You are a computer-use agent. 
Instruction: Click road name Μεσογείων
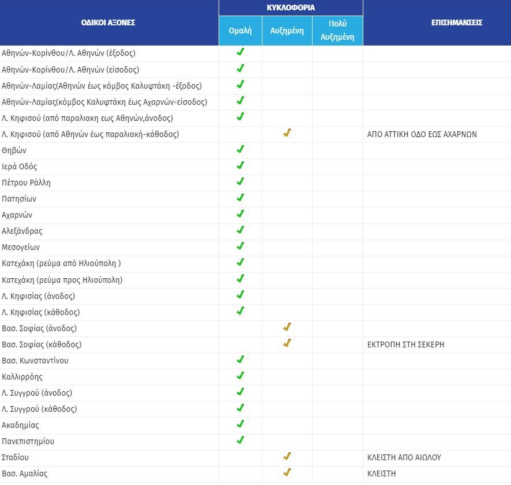point(21,247)
